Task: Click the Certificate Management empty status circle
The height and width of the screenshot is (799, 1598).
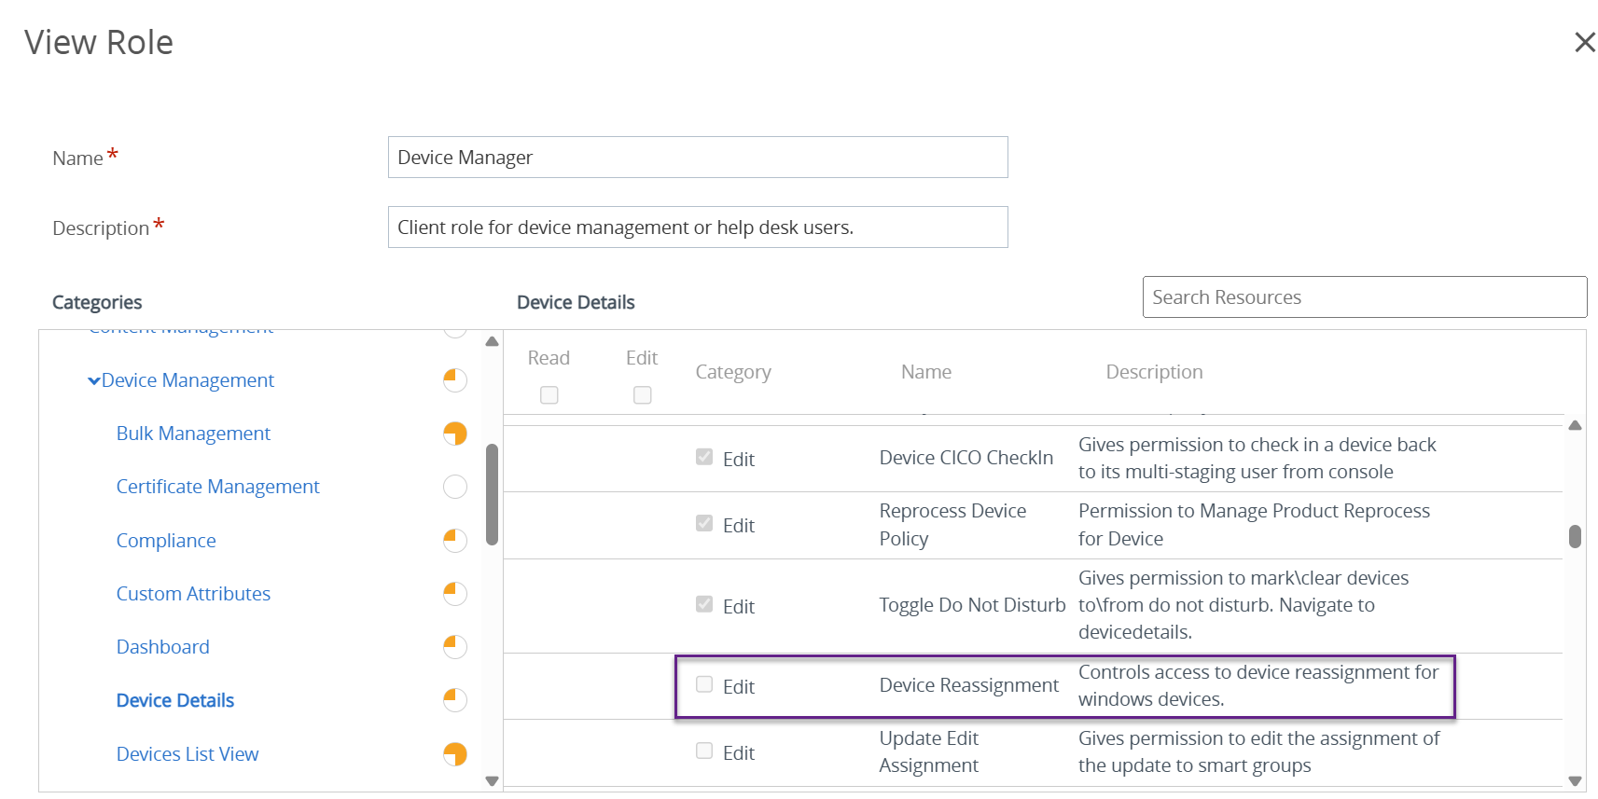Action: coord(454,487)
